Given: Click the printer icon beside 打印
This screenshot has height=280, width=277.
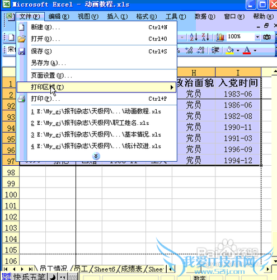Looking at the screenshot, I should coord(22,99).
